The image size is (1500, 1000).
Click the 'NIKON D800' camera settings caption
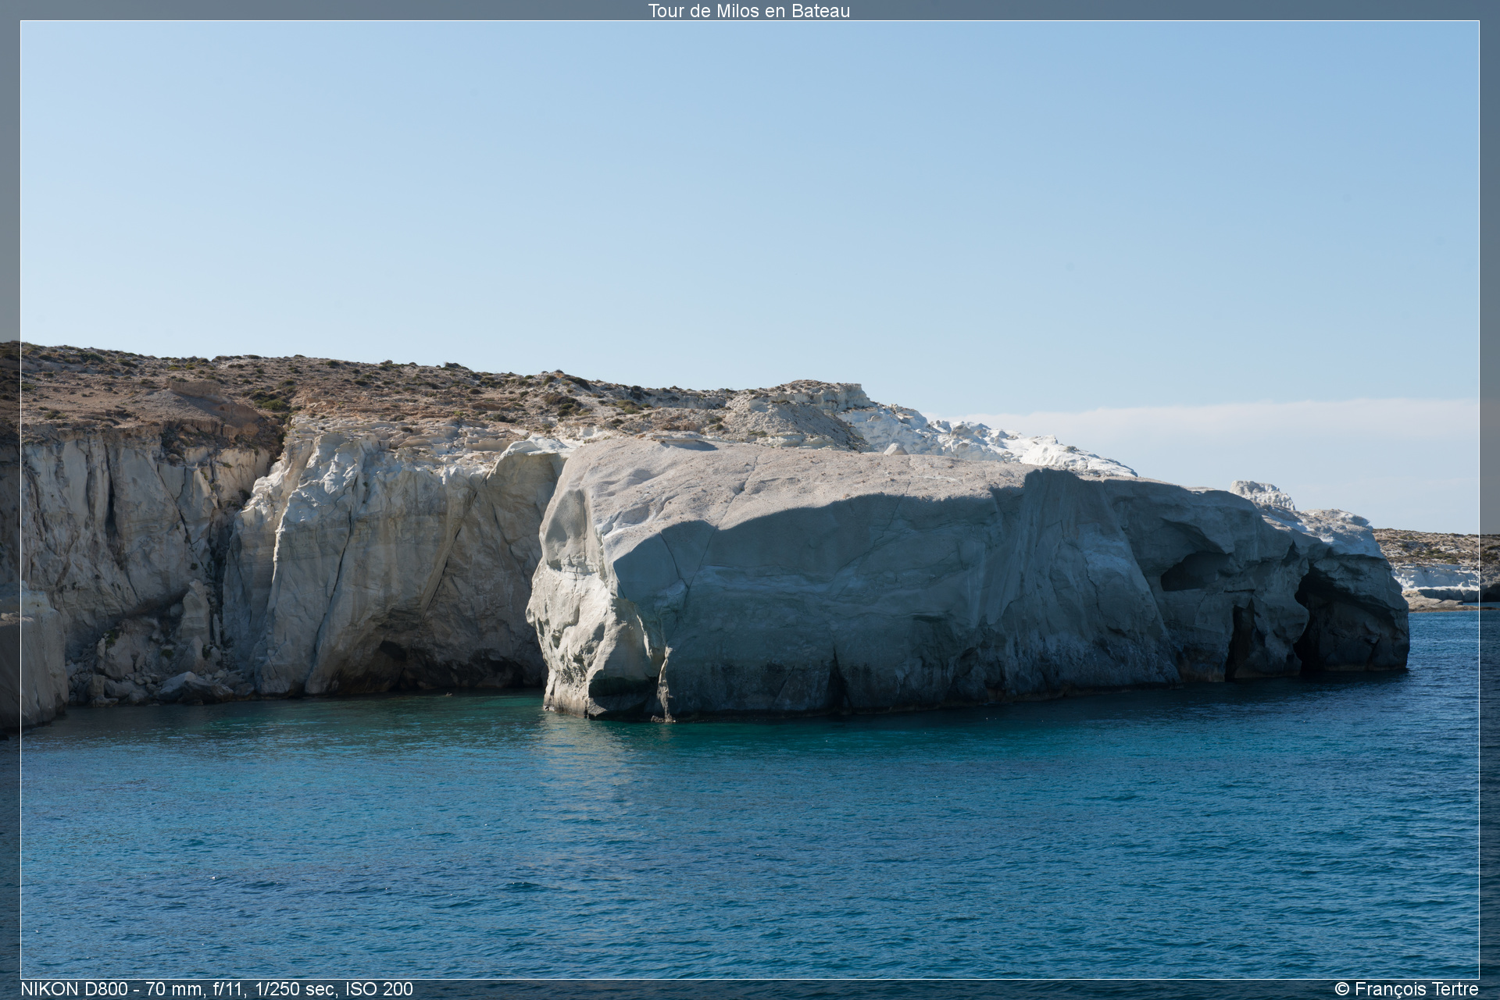pos(216,989)
